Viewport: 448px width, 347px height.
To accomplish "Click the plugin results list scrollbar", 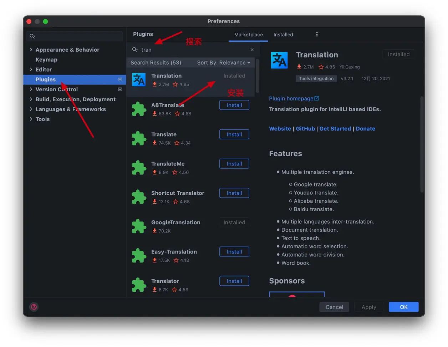I will click(258, 76).
